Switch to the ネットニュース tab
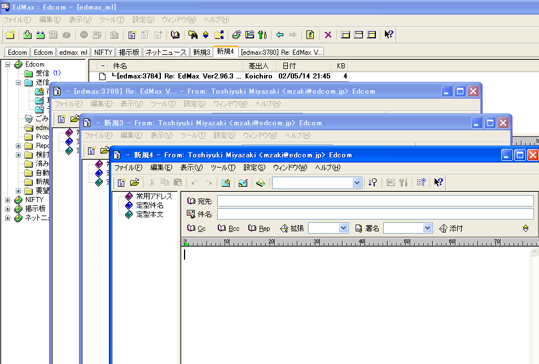 point(166,52)
